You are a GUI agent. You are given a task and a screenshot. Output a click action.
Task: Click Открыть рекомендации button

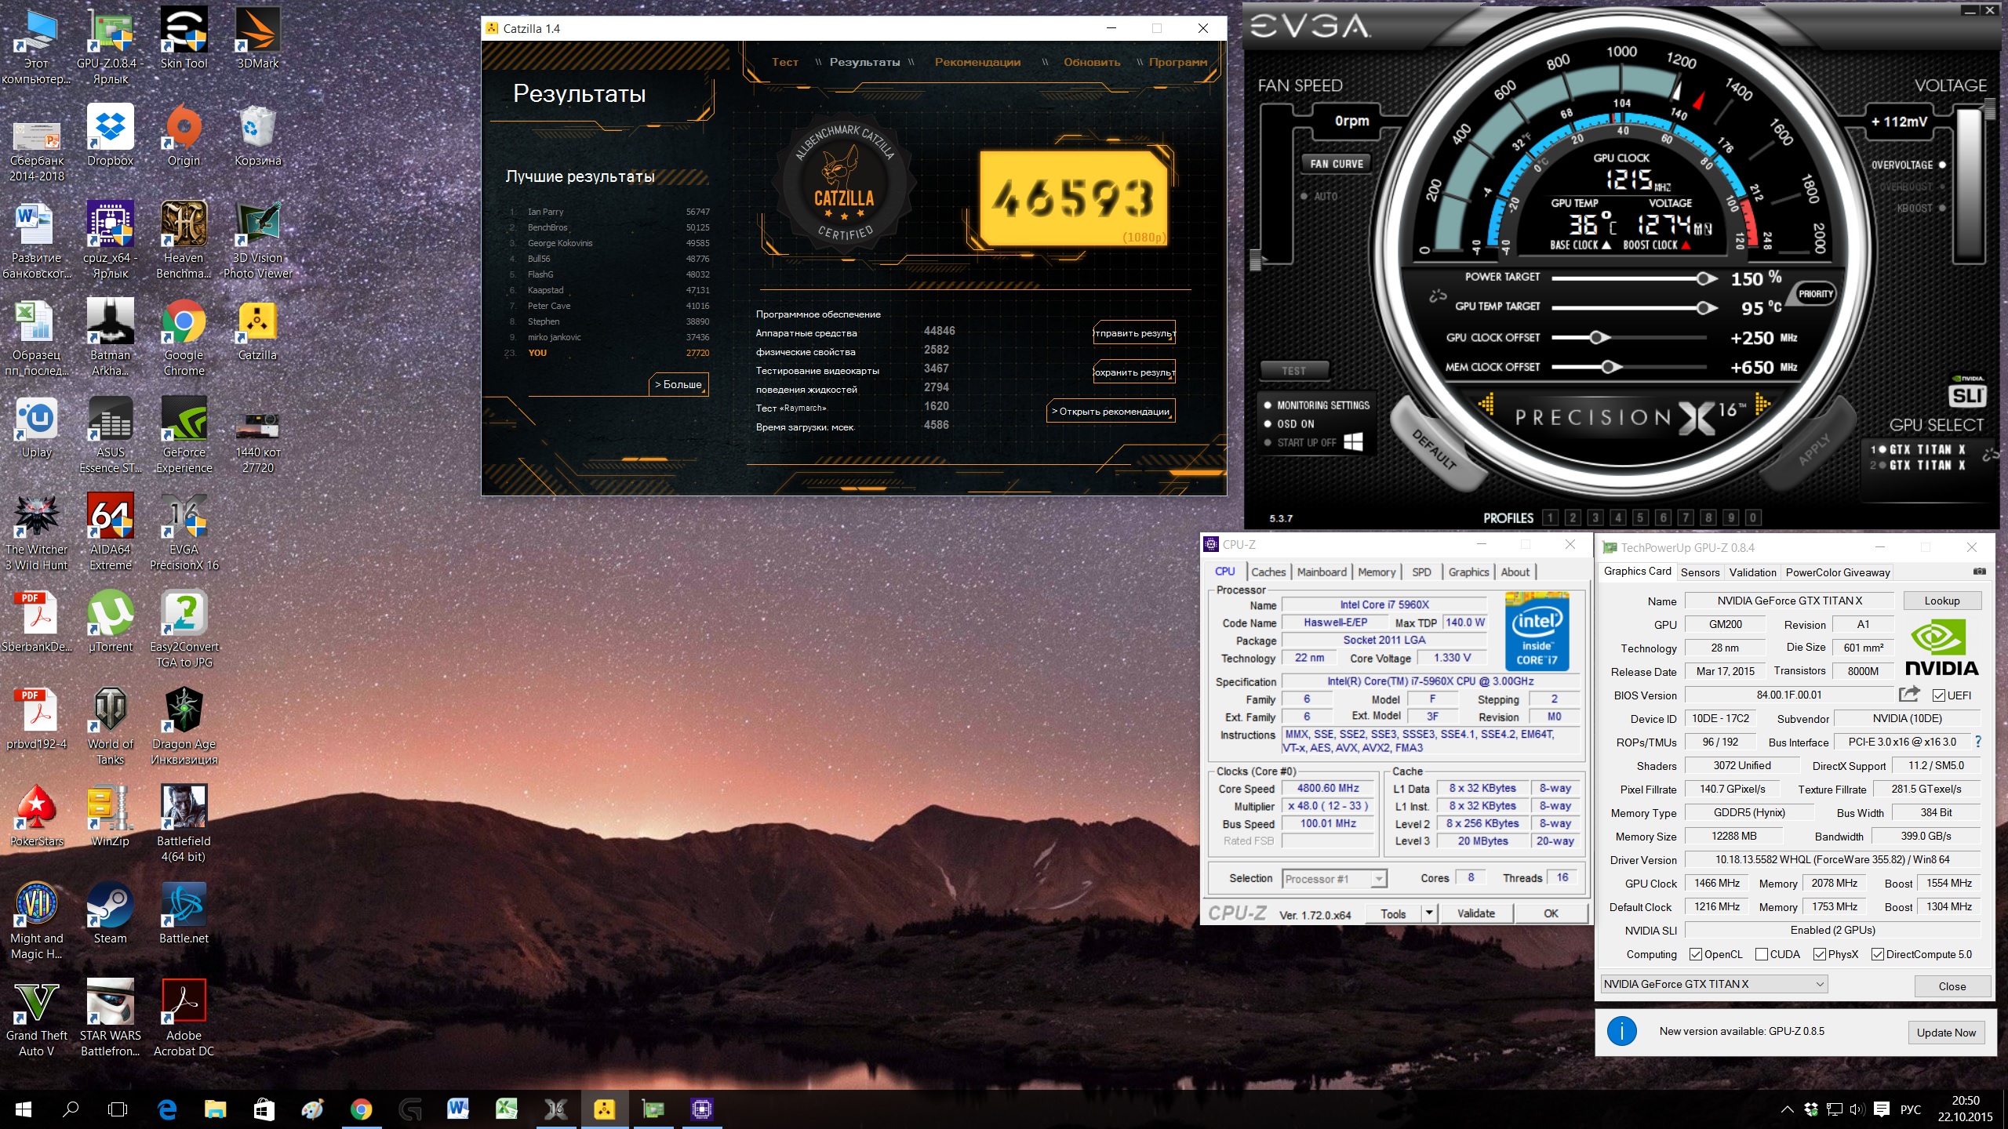(x=1111, y=411)
